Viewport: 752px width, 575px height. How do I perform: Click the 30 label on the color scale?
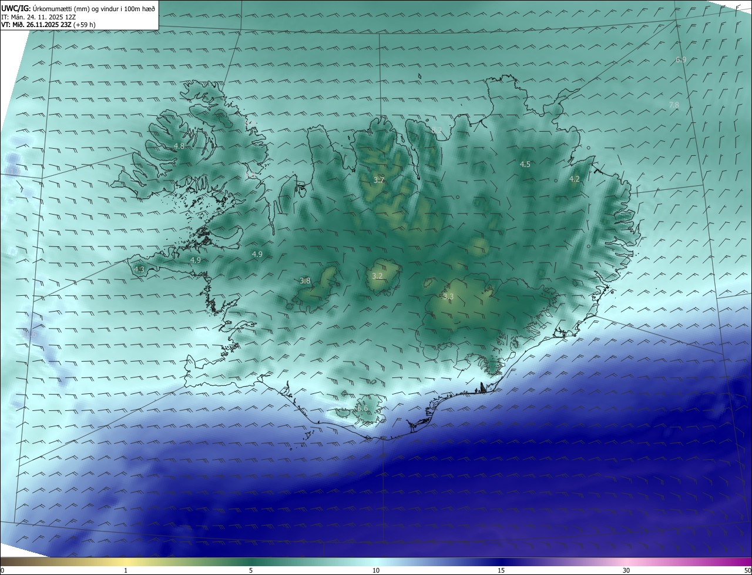click(626, 570)
